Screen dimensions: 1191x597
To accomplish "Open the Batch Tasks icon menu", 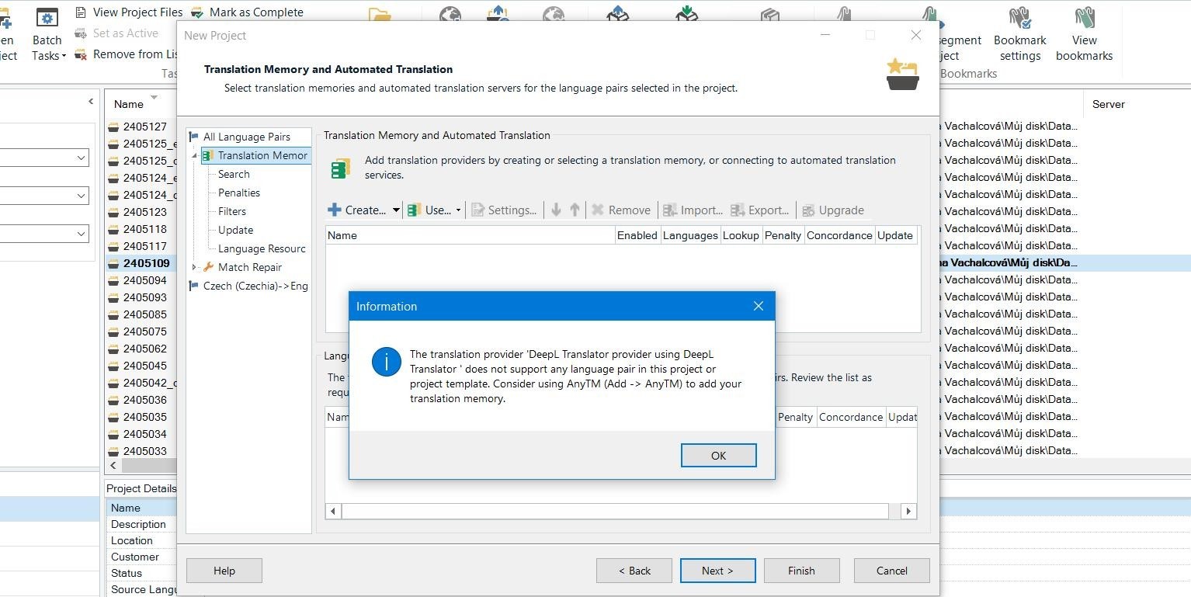I will coord(47,19).
